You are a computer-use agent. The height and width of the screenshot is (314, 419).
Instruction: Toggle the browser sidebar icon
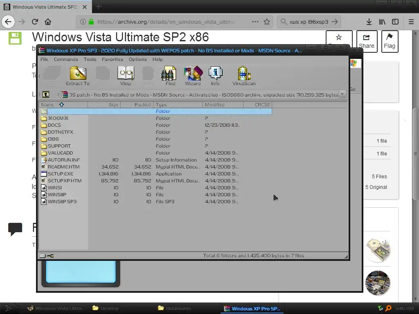(395, 22)
